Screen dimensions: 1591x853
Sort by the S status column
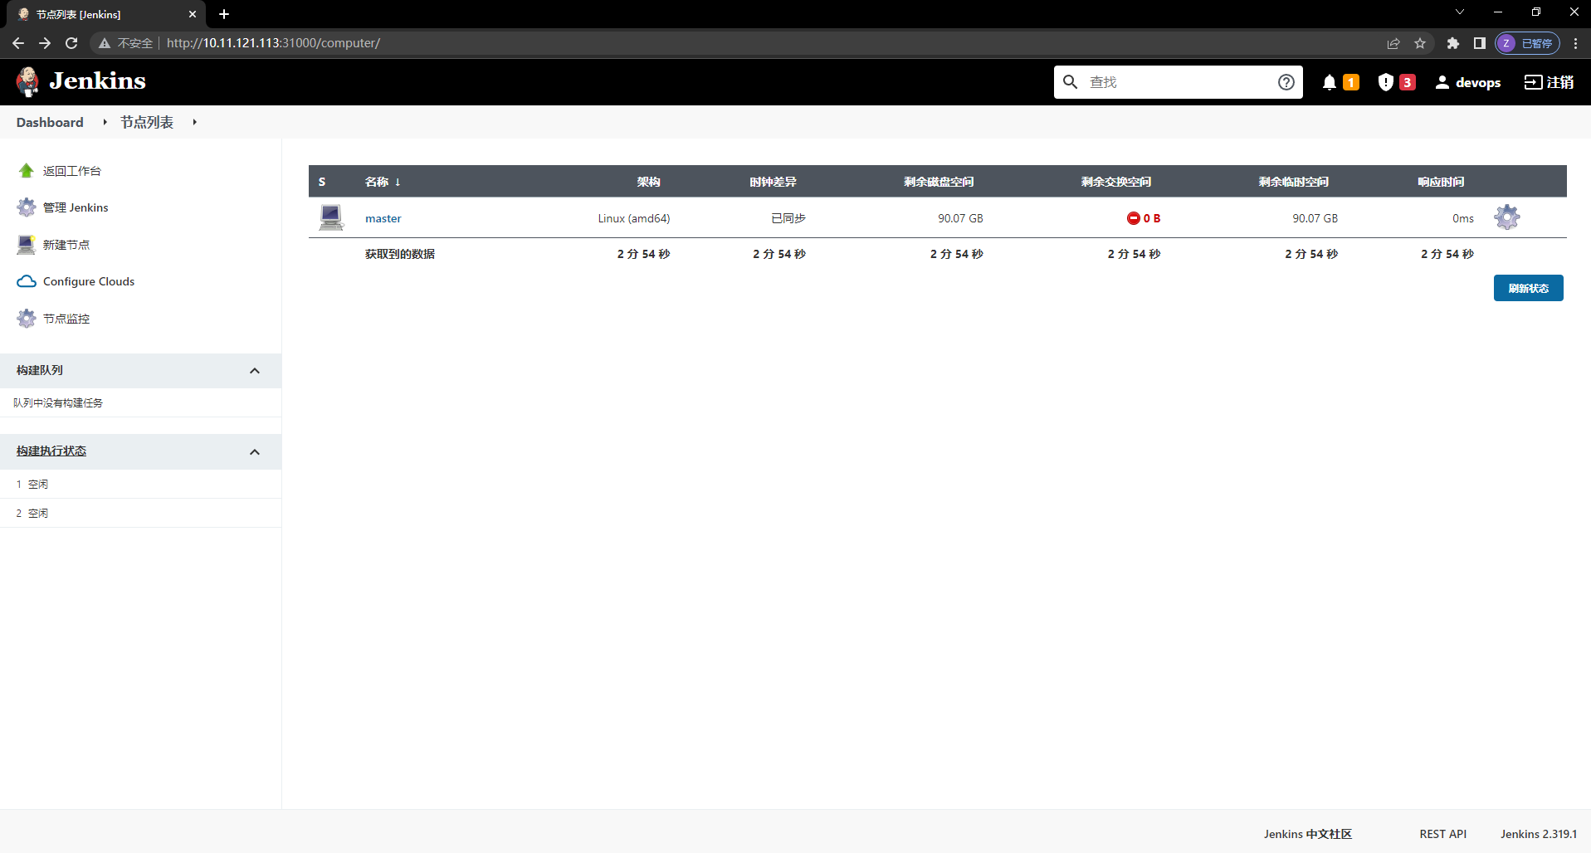coord(322,182)
